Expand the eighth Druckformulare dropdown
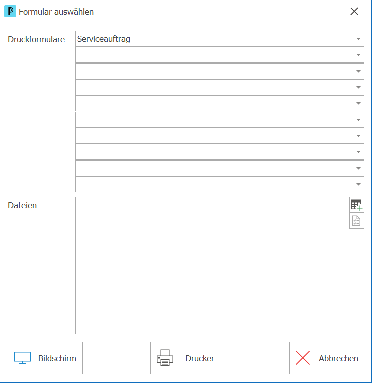The height and width of the screenshot is (383, 372). tap(358, 152)
